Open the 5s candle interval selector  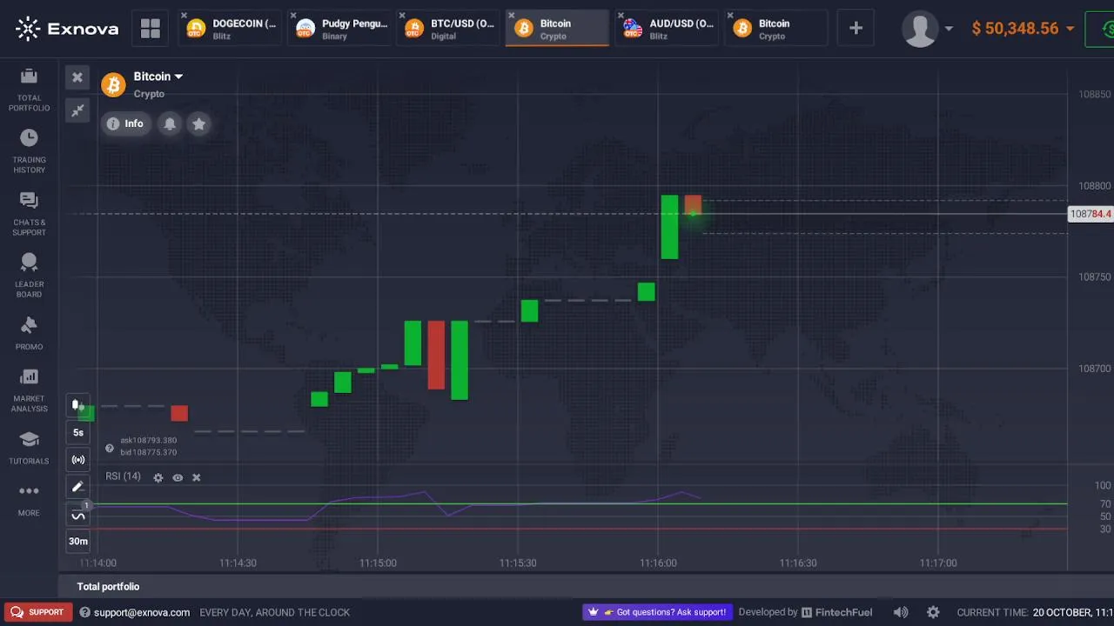pos(78,432)
